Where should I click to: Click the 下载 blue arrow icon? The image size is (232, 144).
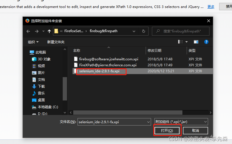[34, 86]
